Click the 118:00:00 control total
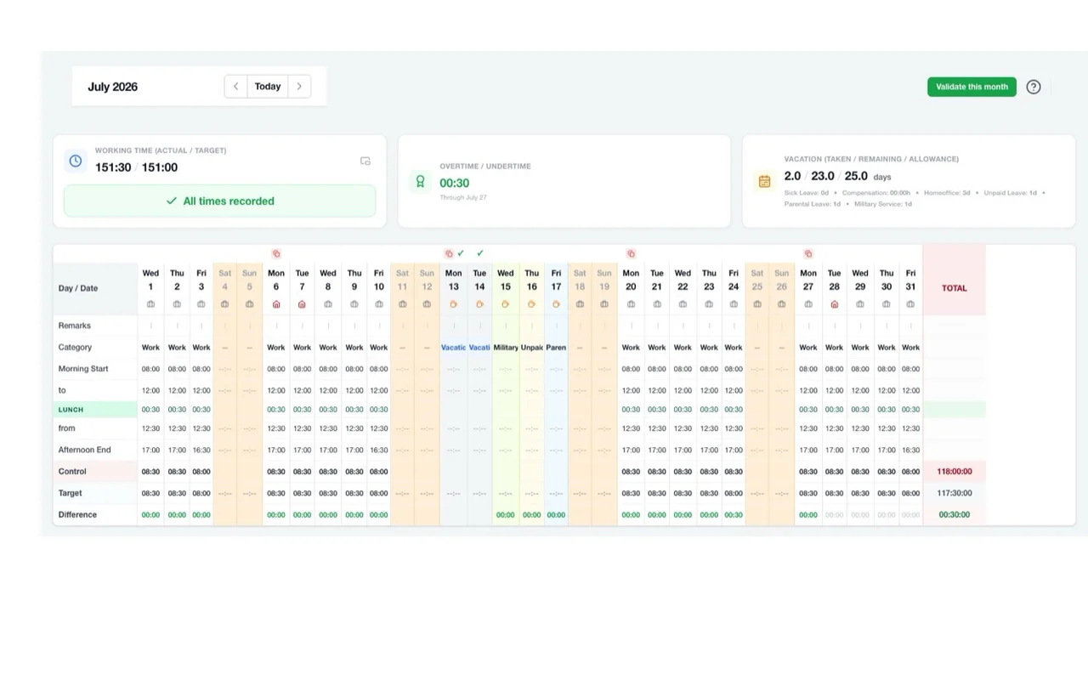This screenshot has height=680, width=1088. pyautogui.click(x=955, y=472)
